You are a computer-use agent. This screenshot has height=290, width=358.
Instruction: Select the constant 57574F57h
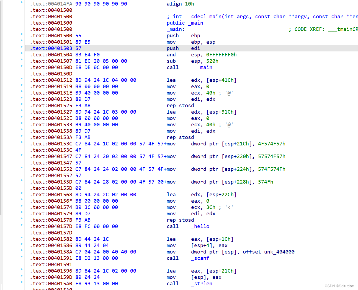point(272,156)
